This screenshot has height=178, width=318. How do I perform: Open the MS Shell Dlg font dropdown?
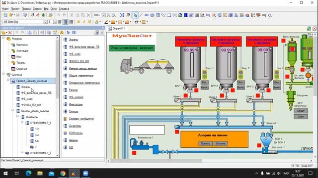coord(45,22)
